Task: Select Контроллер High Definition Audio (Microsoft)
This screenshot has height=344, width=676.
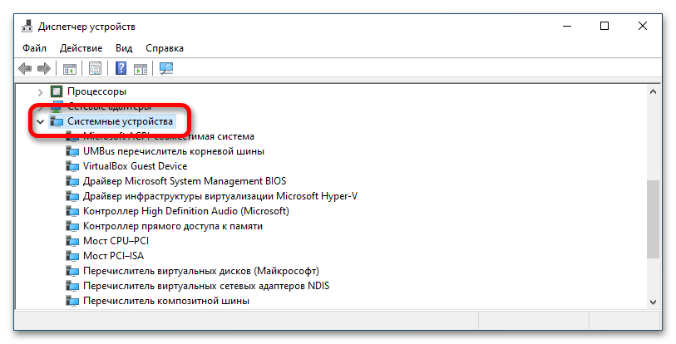Action: pos(185,211)
